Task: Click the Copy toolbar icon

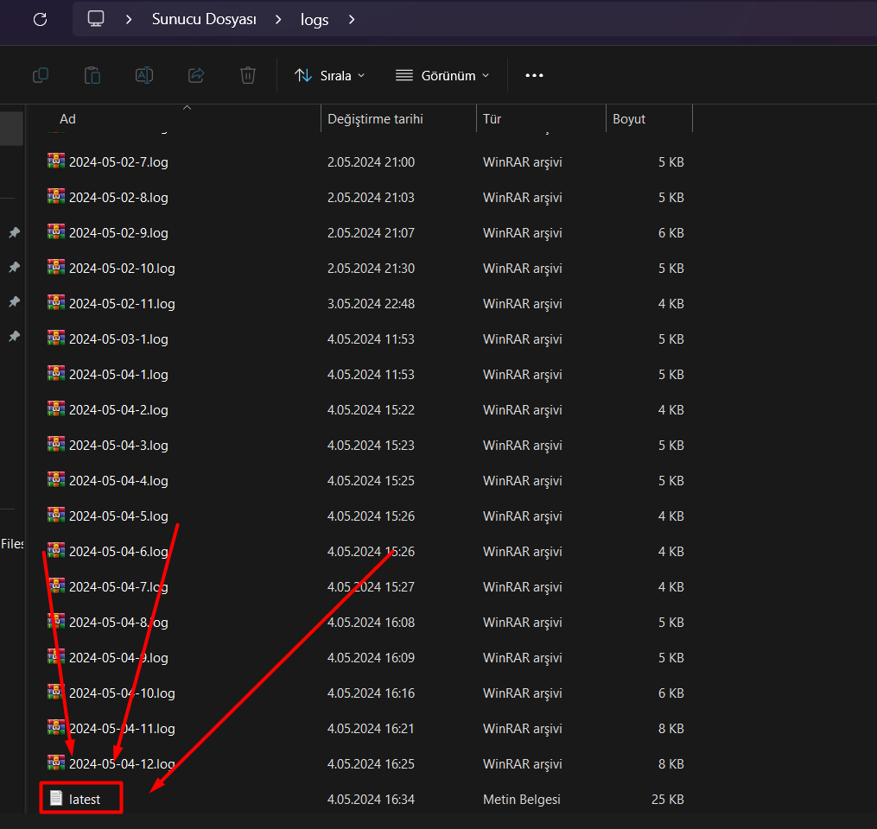Action: pyautogui.click(x=41, y=75)
